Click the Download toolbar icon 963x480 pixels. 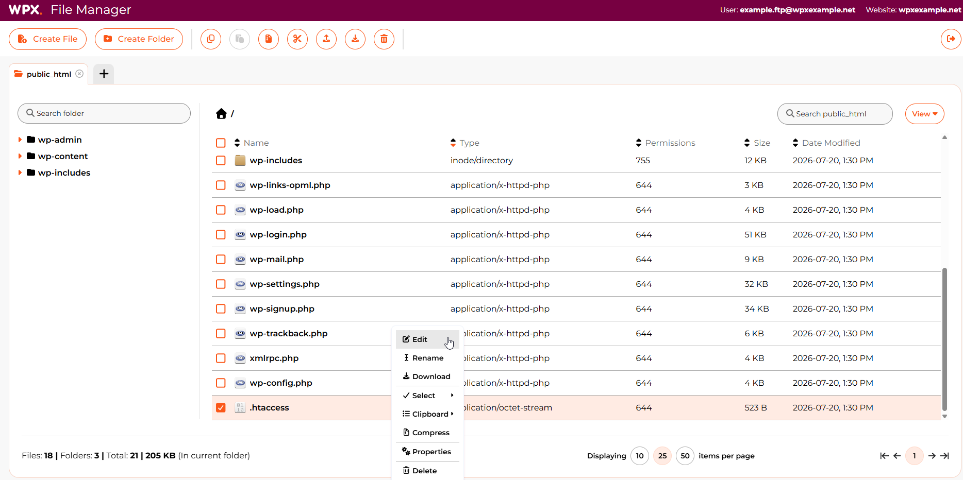click(x=355, y=39)
